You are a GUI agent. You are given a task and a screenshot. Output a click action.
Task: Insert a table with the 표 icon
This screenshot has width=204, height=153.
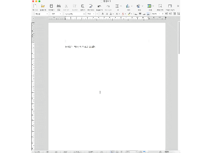[117, 6]
